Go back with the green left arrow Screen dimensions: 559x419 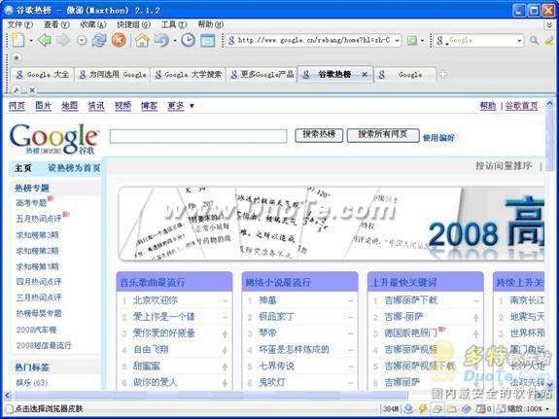pos(45,40)
